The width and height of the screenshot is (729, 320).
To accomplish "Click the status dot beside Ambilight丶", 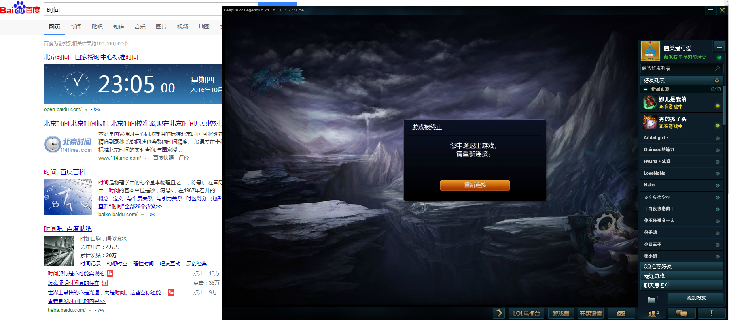I will click(x=717, y=138).
